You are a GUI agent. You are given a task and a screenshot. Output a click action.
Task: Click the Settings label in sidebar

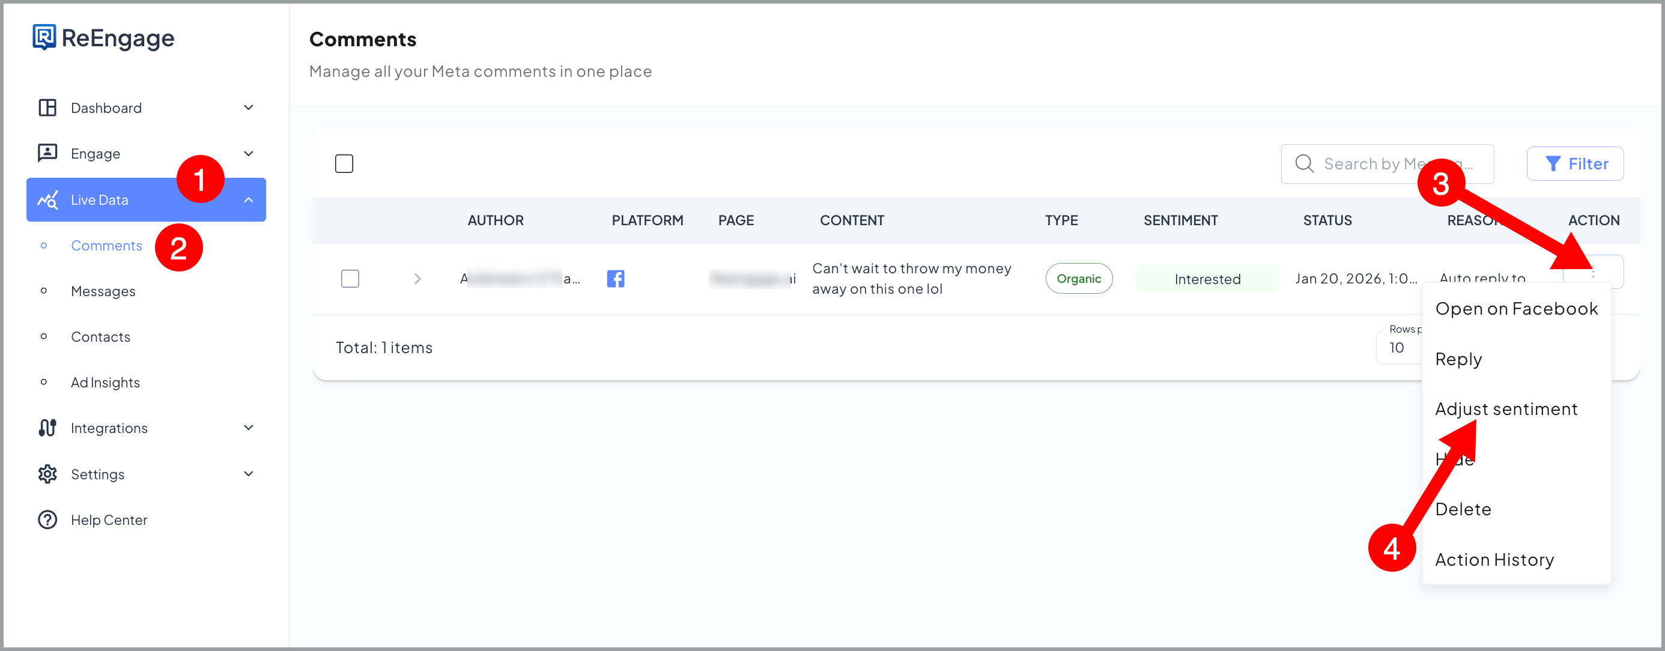click(97, 474)
